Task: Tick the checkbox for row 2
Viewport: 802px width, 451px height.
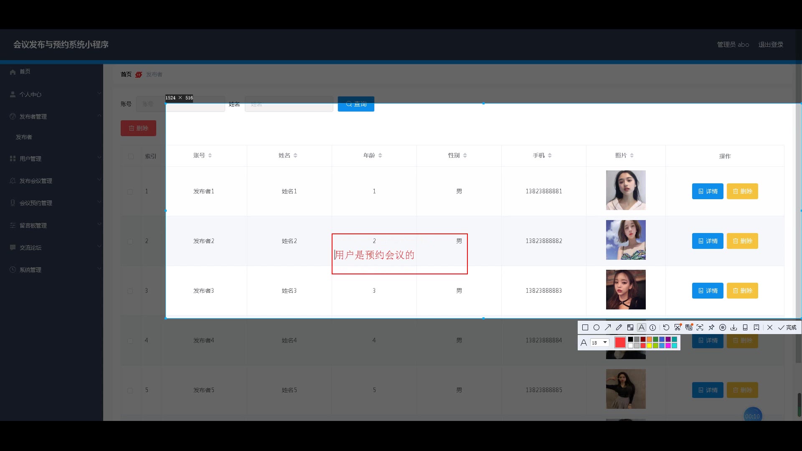Action: coord(130,241)
